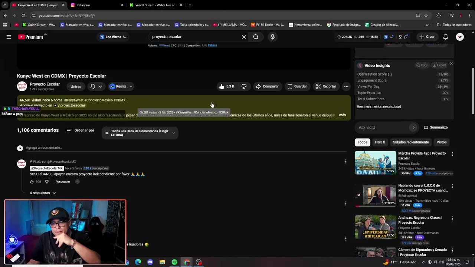Click the Agrega un comentario field

pos(186,148)
